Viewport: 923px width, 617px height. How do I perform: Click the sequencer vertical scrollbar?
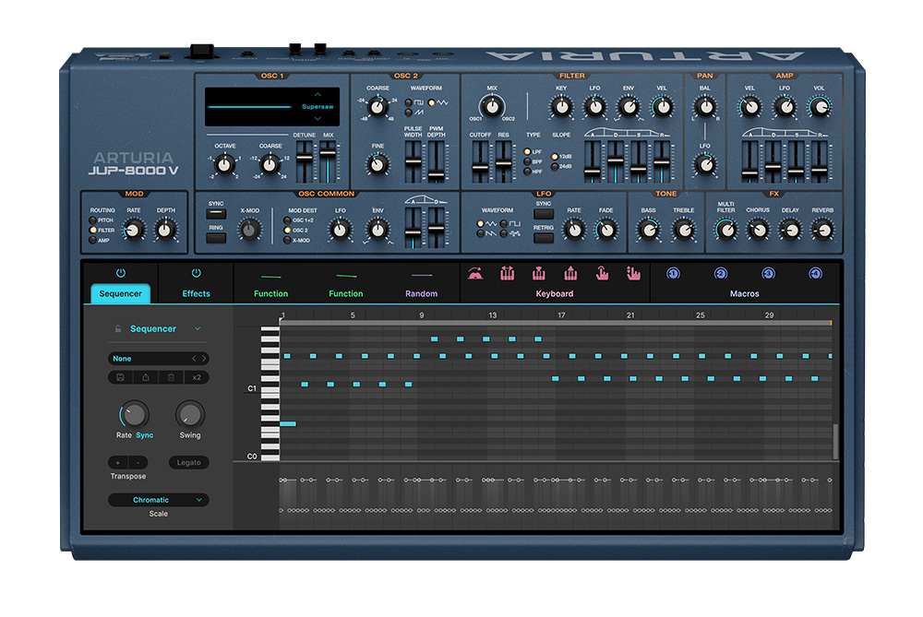(835, 441)
